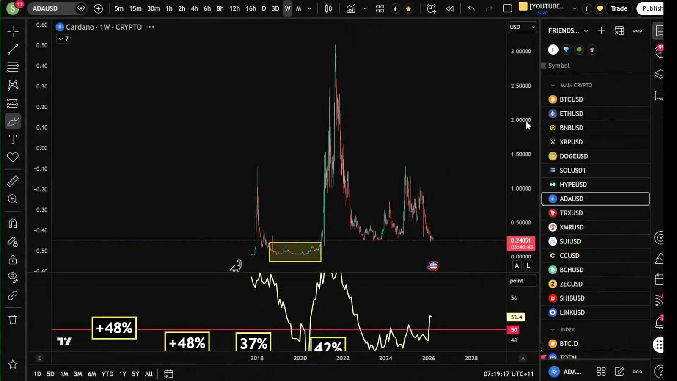
Task: Switch to the 15m timeframe
Action: [x=135, y=8]
